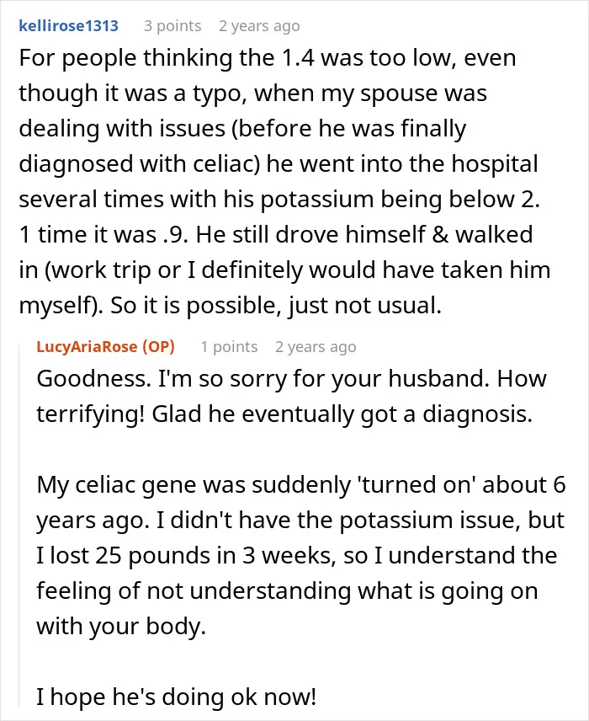This screenshot has width=589, height=721.
Task: Click the line "I hope he's doing ok now!"
Action: point(177,697)
